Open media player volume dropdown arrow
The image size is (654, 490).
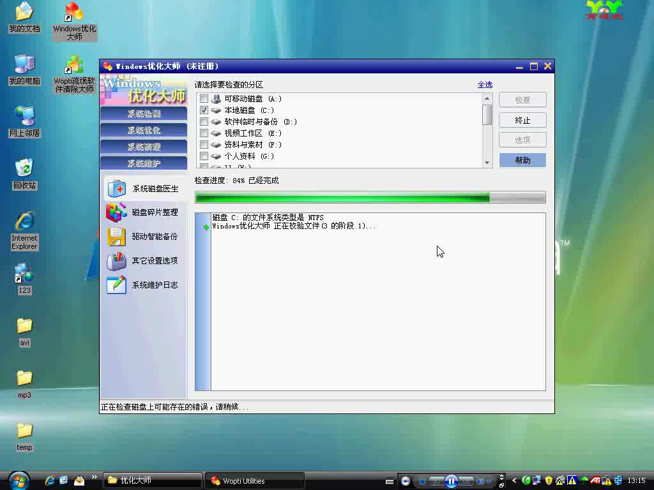point(489,481)
